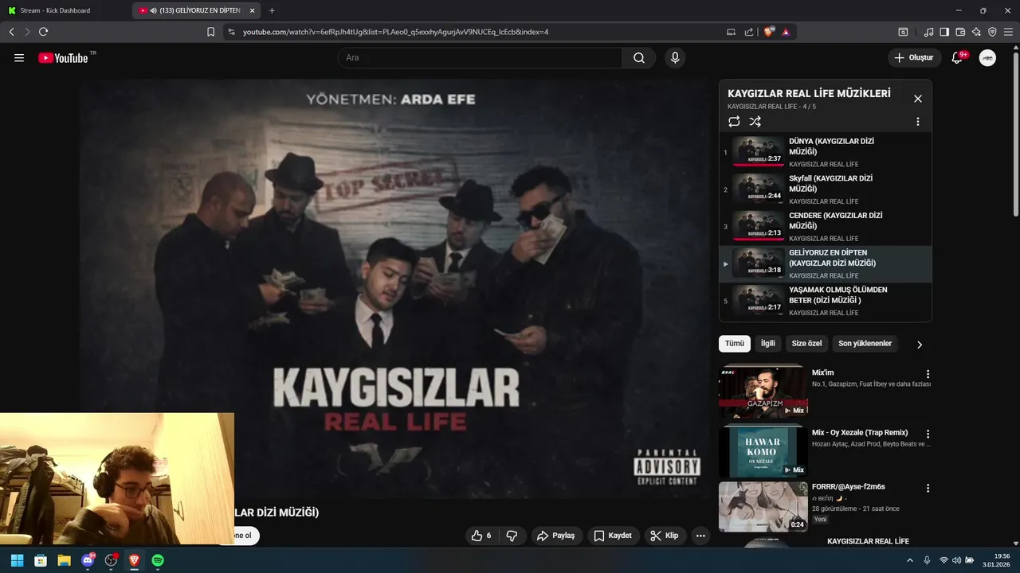The height and width of the screenshot is (573, 1020).
Task: Play YAŞAMAK OLMUŞ ÖLÜMDEN BETER from playlist
Action: pyautogui.click(x=825, y=302)
